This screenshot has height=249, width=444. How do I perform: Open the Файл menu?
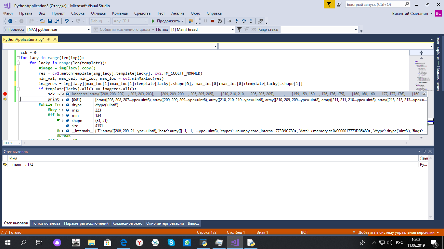point(8,13)
